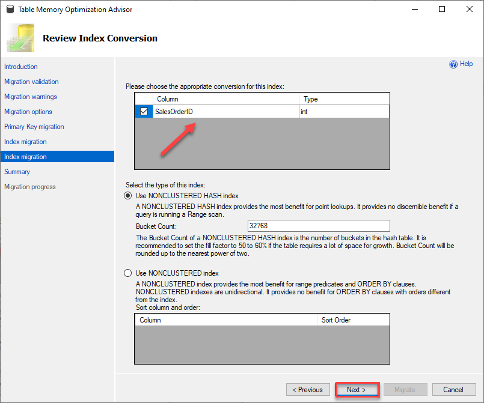Click the wizard table graphic beside heading
The image size is (484, 403).
[20, 38]
